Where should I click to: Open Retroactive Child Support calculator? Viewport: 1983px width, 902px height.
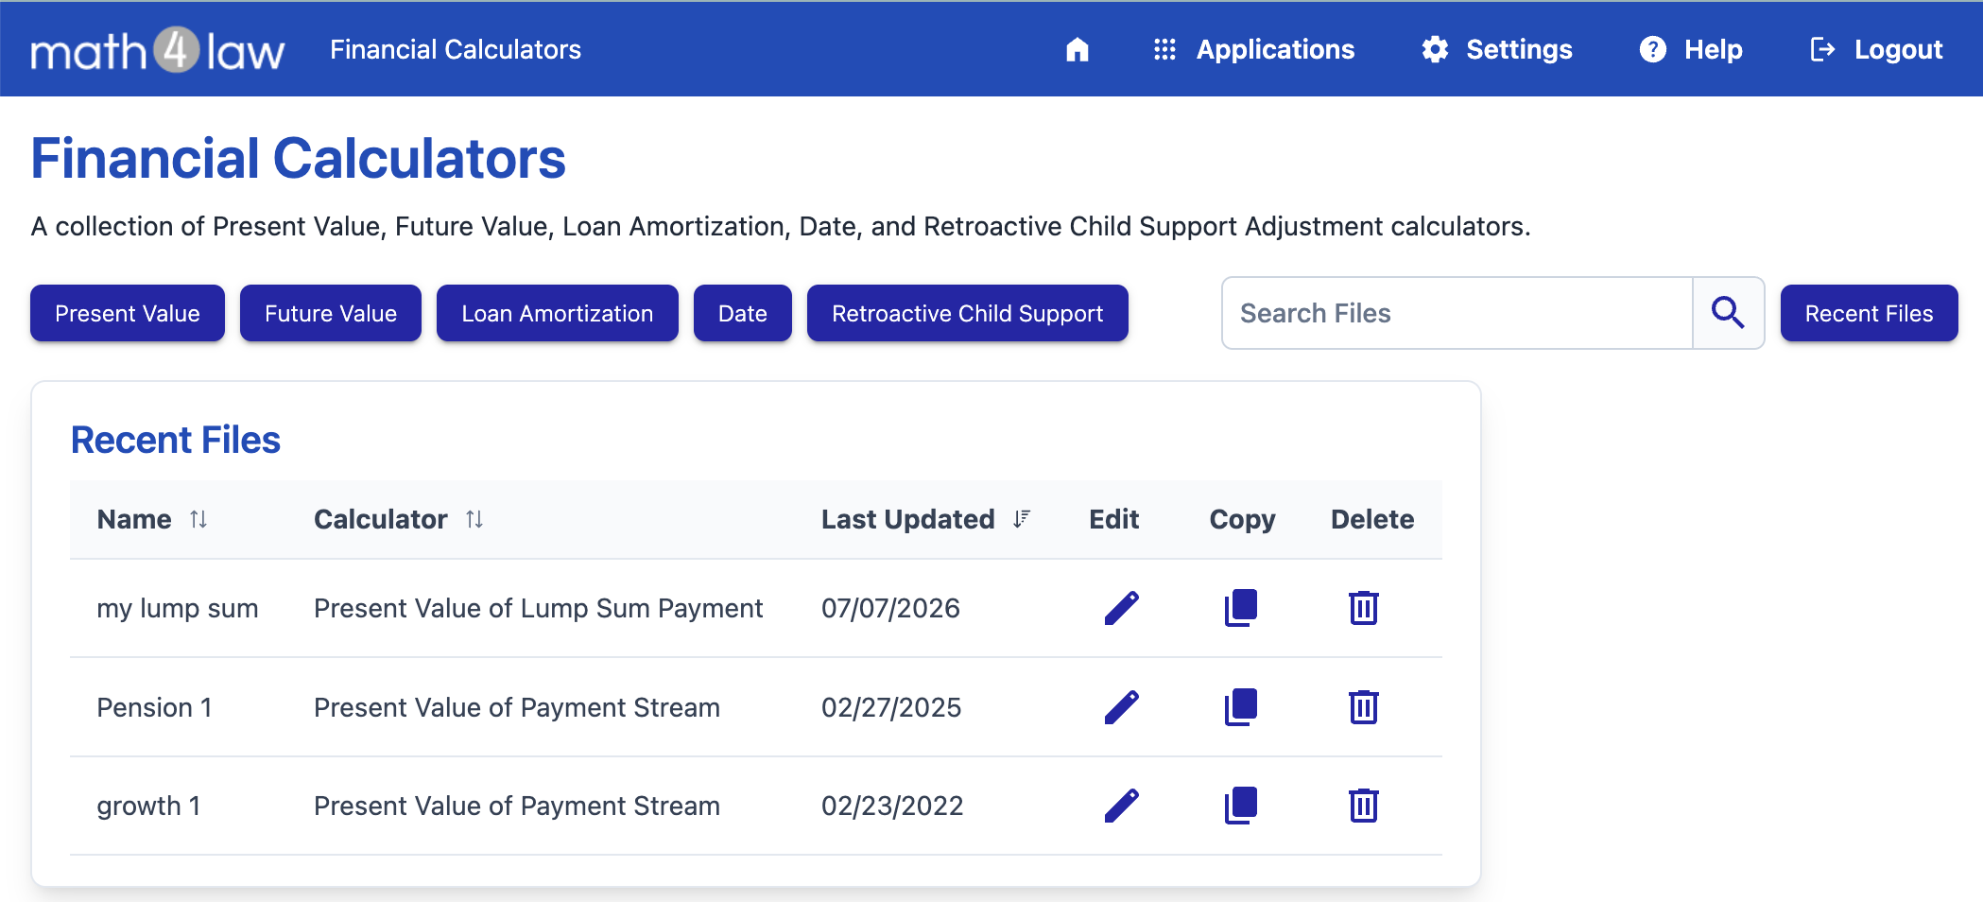click(968, 313)
